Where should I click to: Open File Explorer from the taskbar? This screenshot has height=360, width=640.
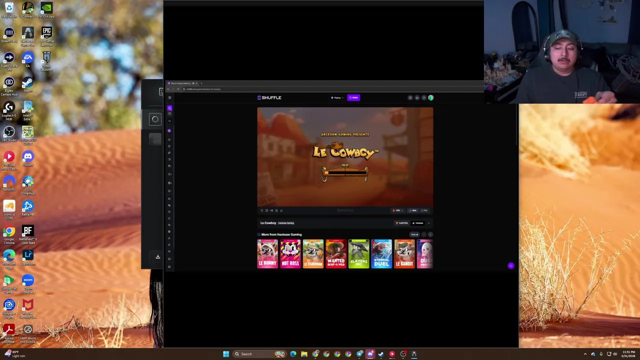point(304,354)
